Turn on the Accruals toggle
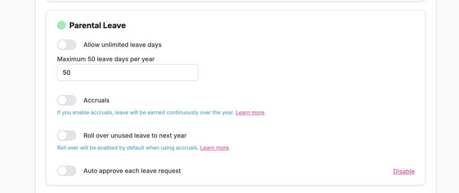Viewport: 459px width, 193px height. pyautogui.click(x=67, y=100)
